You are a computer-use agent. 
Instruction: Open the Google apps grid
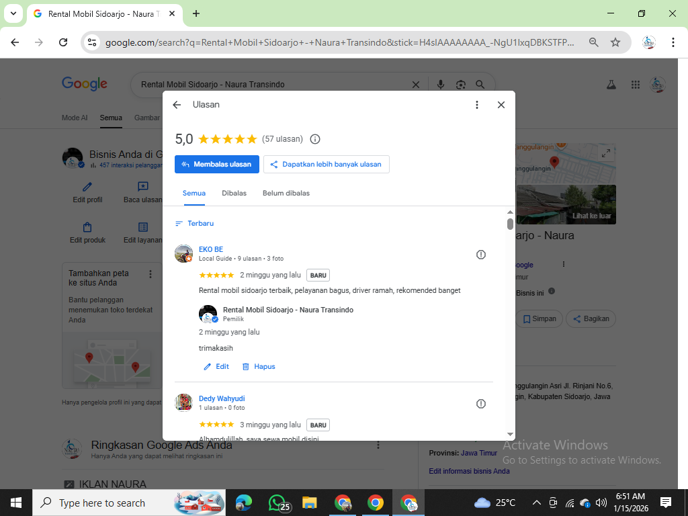[x=635, y=85]
